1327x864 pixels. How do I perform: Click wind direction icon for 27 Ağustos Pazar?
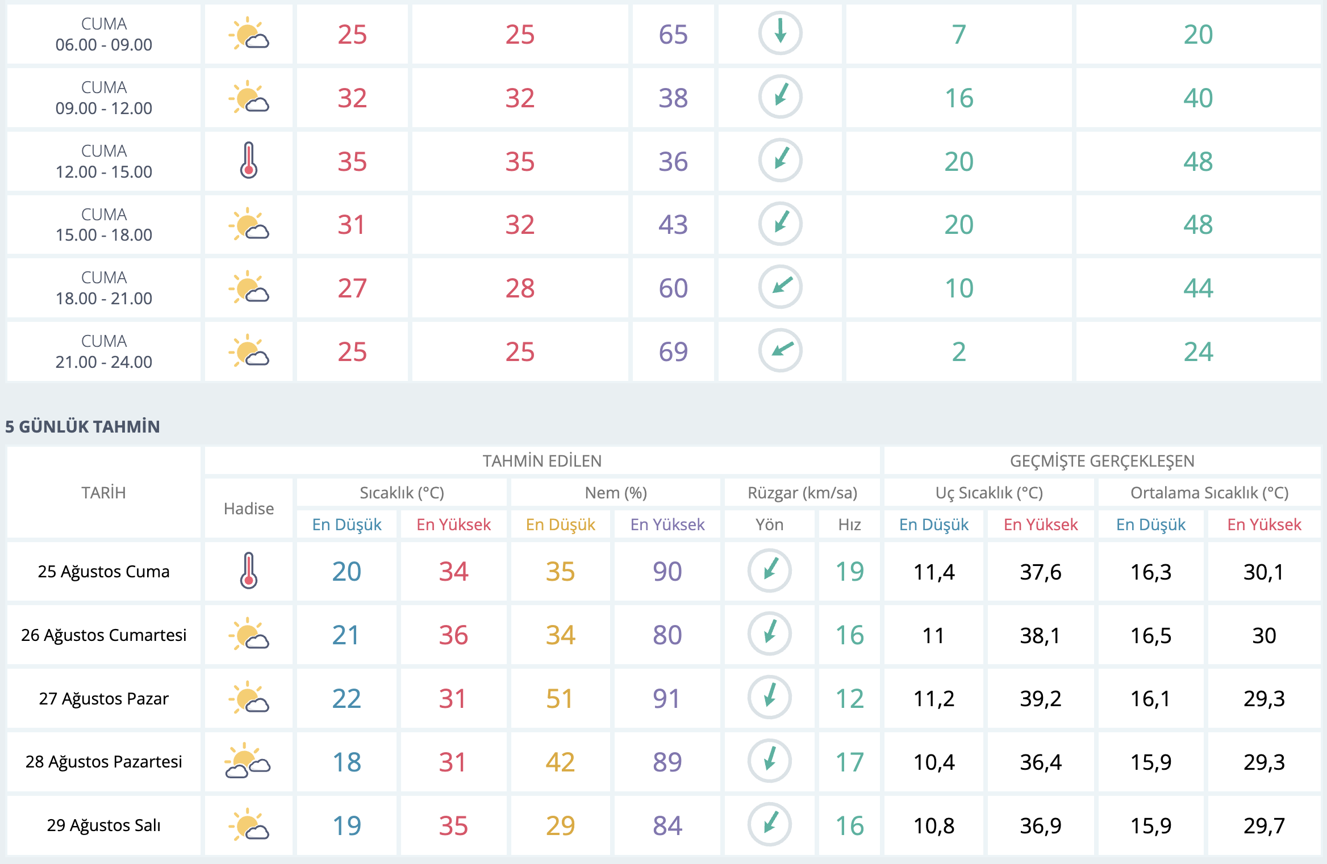pyautogui.click(x=769, y=698)
